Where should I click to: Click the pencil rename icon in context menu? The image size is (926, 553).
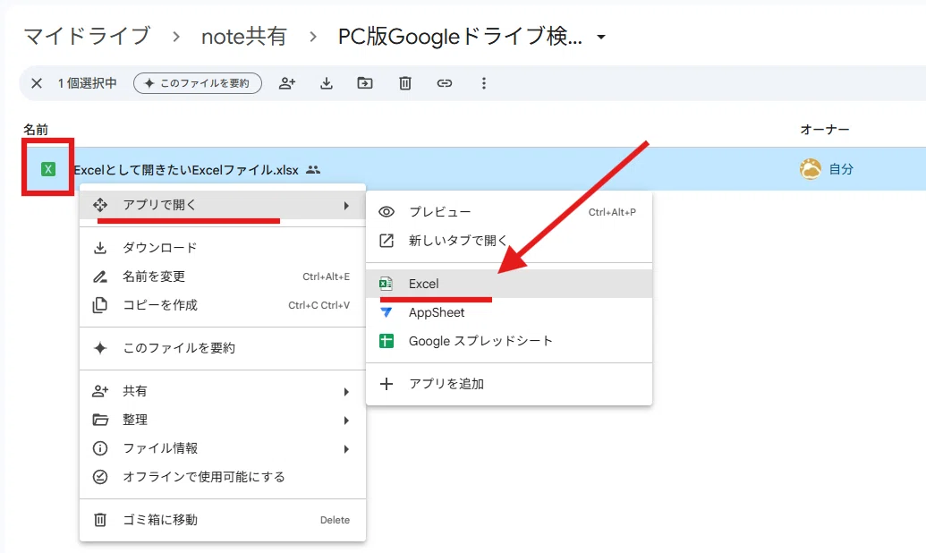tap(100, 276)
